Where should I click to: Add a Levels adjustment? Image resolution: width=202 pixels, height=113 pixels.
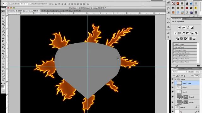[x=184, y=28]
